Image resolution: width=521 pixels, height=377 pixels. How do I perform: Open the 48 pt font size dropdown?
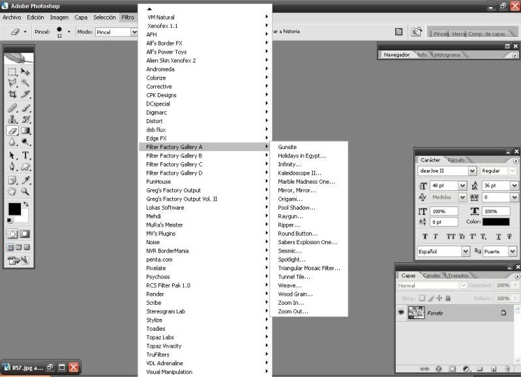462,186
